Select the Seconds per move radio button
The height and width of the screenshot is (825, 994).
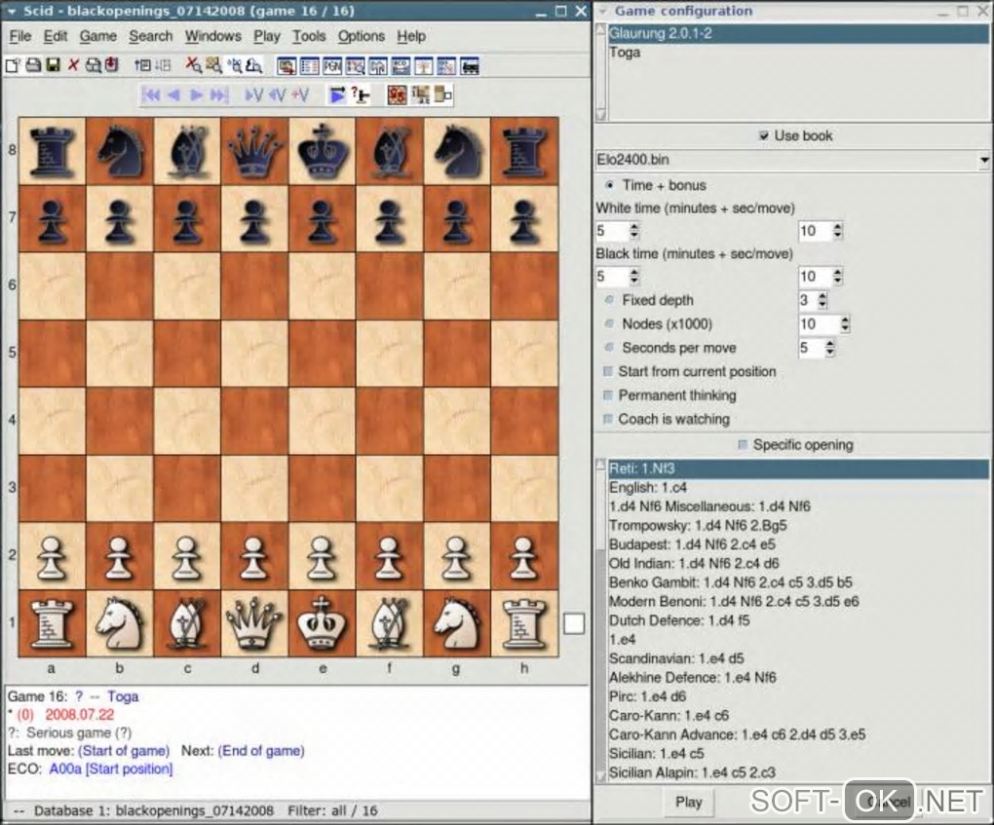click(x=609, y=347)
